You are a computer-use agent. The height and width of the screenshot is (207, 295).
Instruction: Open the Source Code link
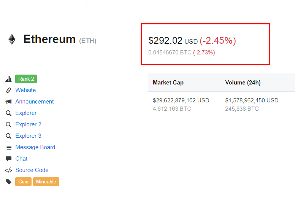click(x=32, y=170)
